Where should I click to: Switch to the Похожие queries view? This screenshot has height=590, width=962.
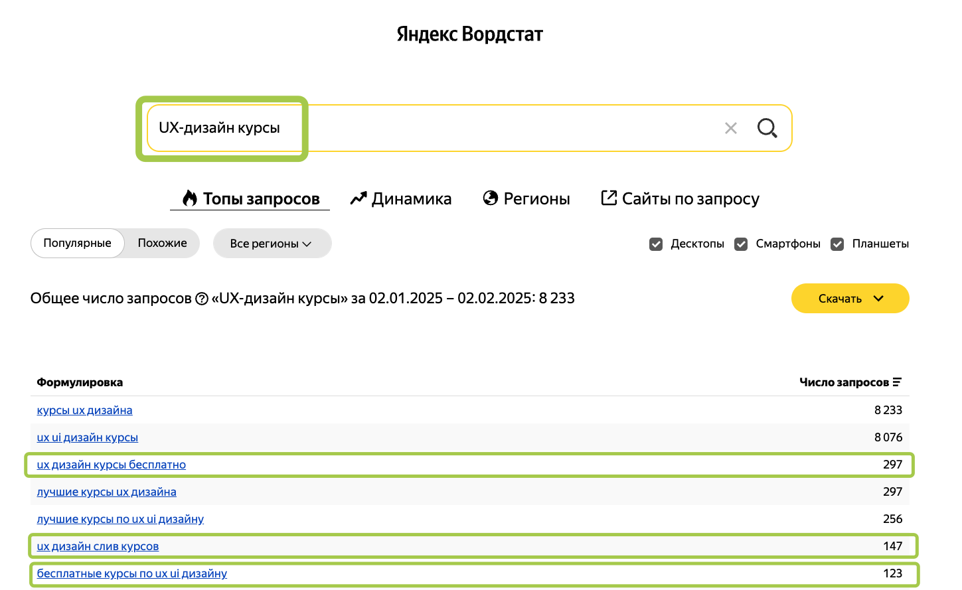(162, 243)
